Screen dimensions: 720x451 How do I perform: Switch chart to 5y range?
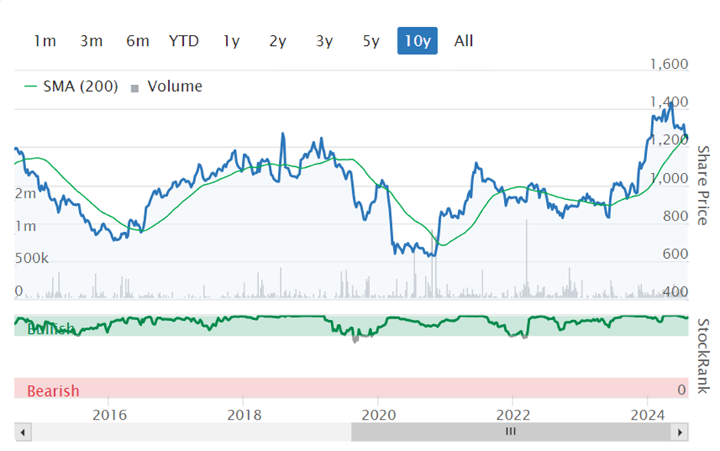[x=371, y=41]
